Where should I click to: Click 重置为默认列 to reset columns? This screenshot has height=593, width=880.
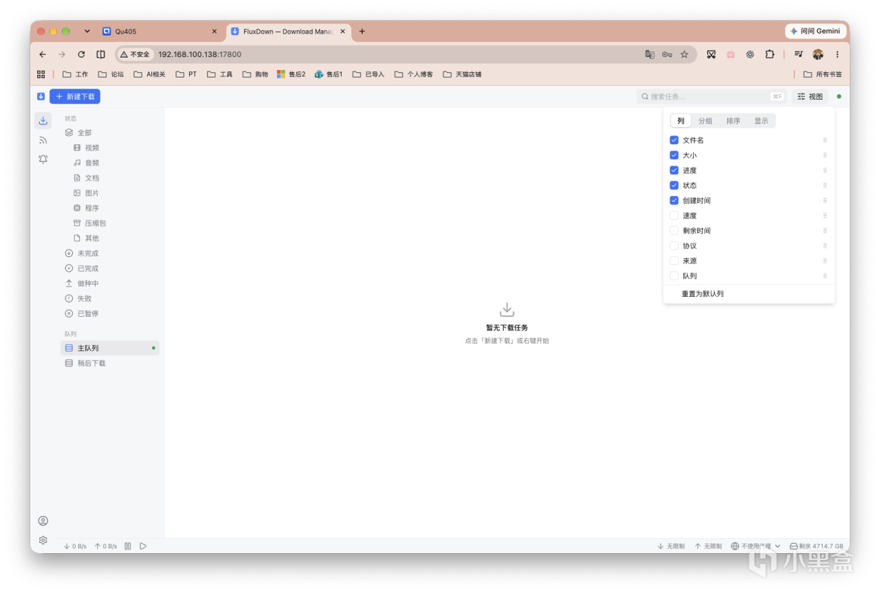(703, 294)
